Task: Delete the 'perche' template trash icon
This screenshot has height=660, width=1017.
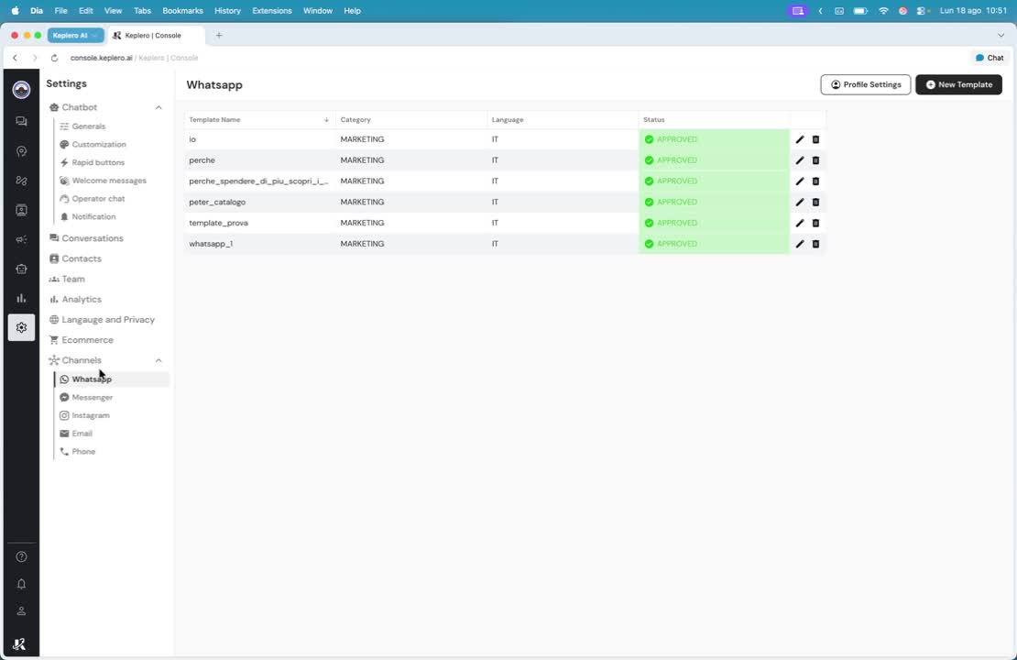Action: tap(816, 160)
